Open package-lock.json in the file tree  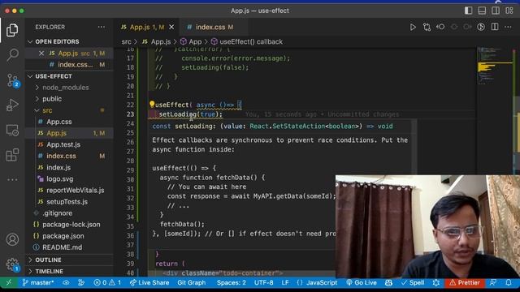click(69, 225)
